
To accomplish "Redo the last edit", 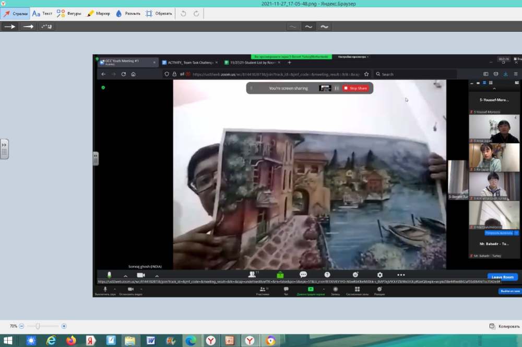I will [x=196, y=14].
